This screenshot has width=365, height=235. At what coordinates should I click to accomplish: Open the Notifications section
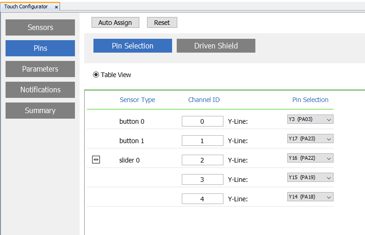coord(40,90)
